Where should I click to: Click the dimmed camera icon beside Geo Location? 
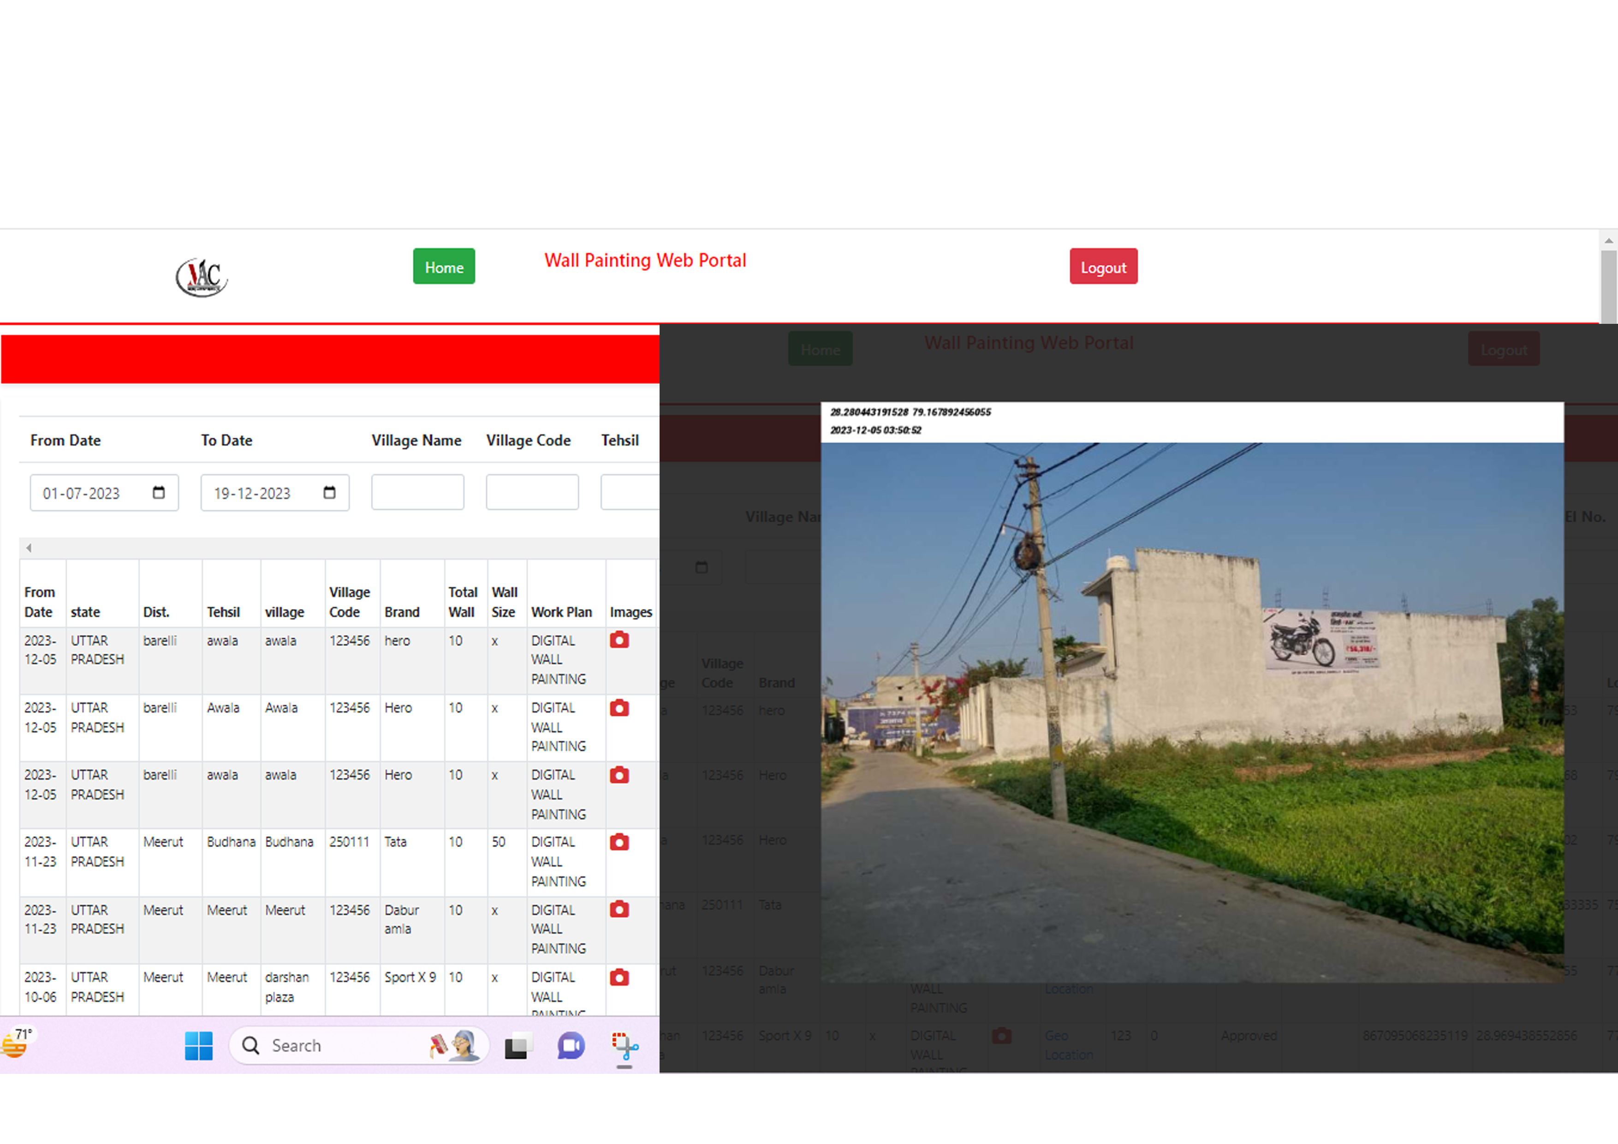1001,1036
